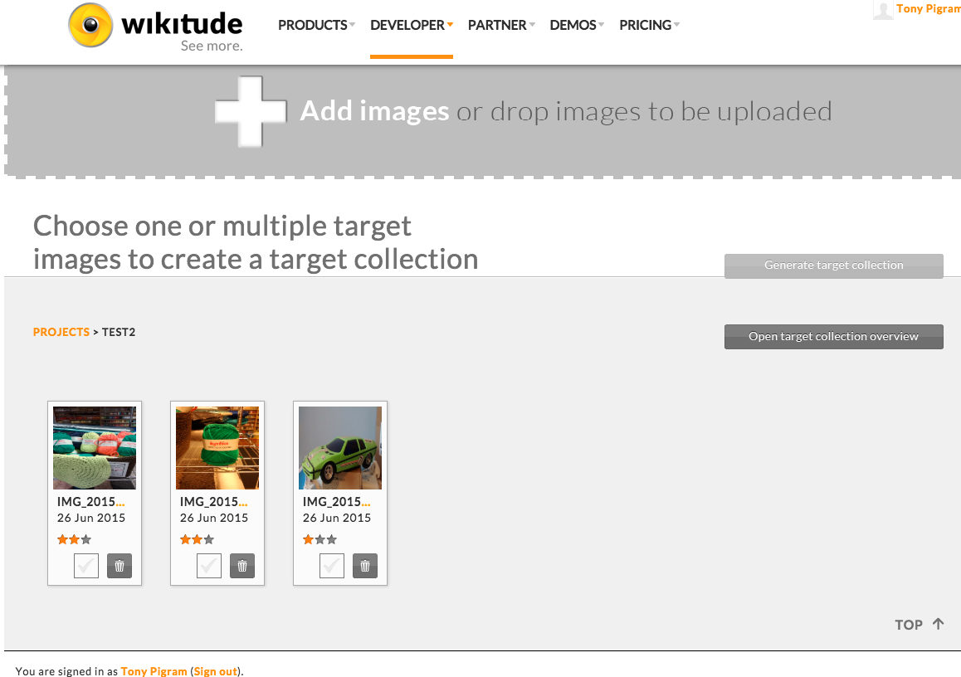Click the large plus icon to add images
Image resolution: width=961 pixels, height=677 pixels.
[251, 111]
